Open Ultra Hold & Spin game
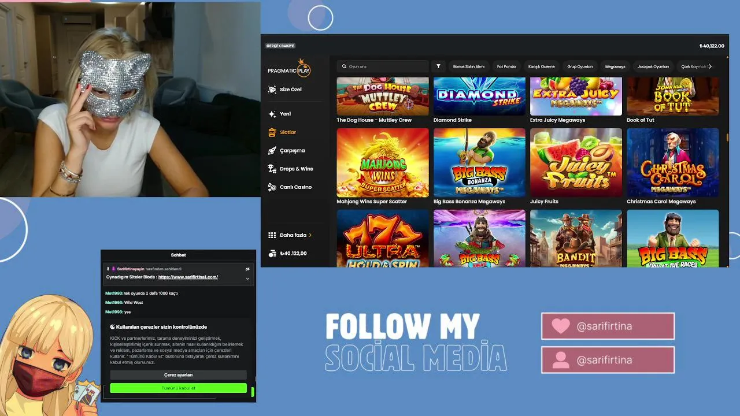This screenshot has width=740, height=416. (383, 238)
